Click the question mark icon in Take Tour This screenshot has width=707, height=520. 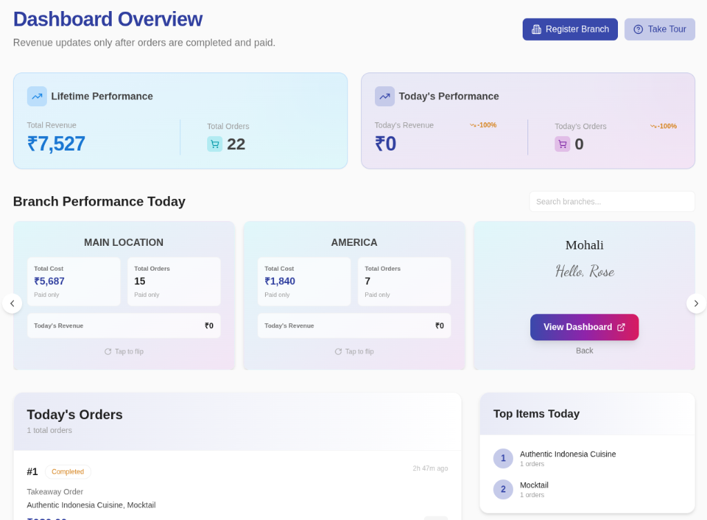[638, 30]
